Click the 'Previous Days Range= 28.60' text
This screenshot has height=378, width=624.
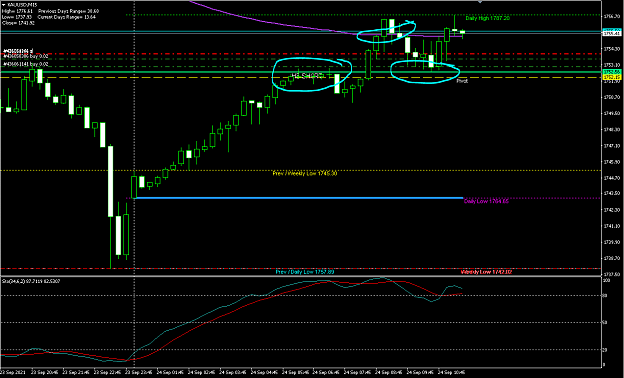pyautogui.click(x=68, y=12)
